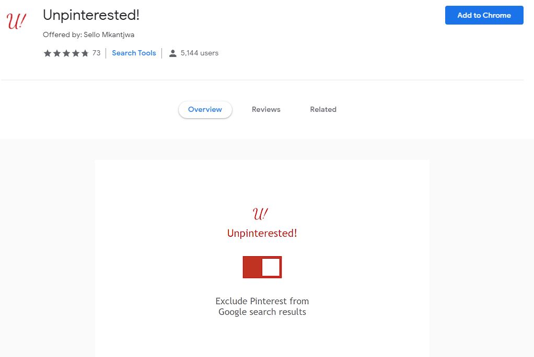Click the 5,144 users count
Image resolution: width=534 pixels, height=357 pixels.
tap(199, 53)
